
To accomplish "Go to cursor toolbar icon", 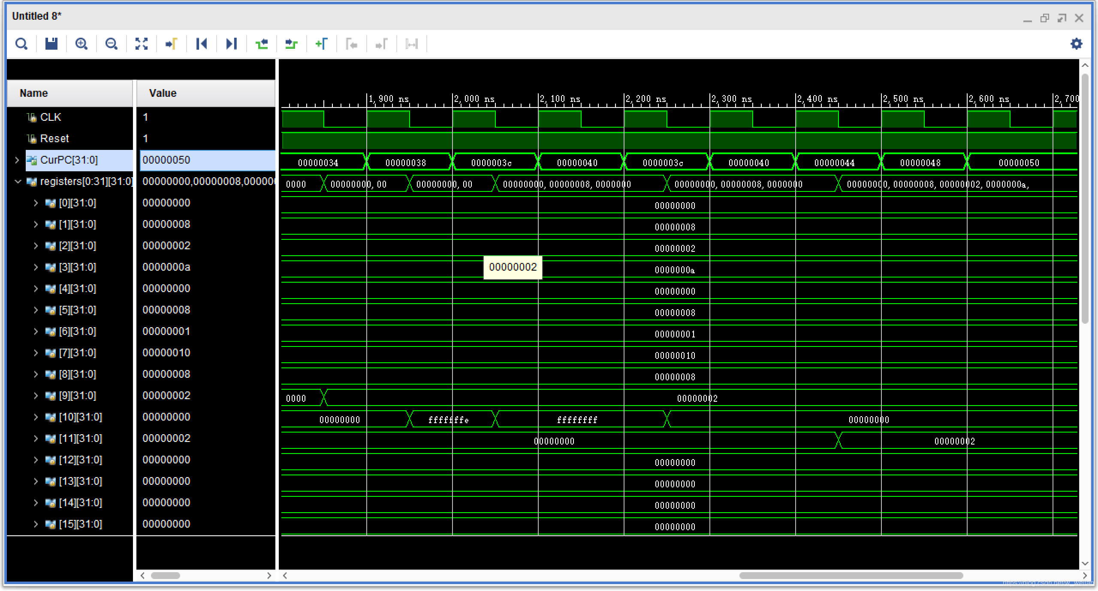I will coord(172,44).
